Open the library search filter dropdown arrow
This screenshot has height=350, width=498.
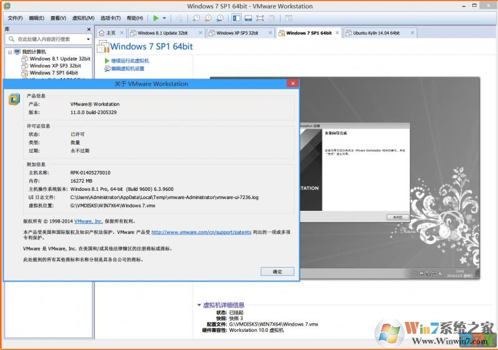(x=88, y=39)
